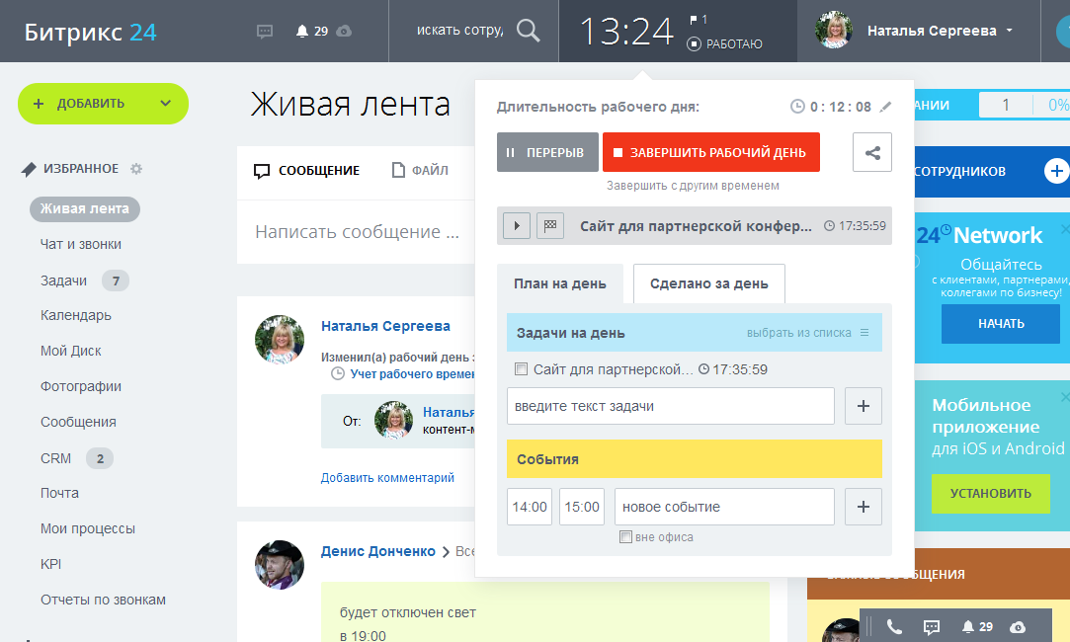Screen dimensions: 1070x642
Task: Open favorites settings gear icon
Action: coord(136,169)
